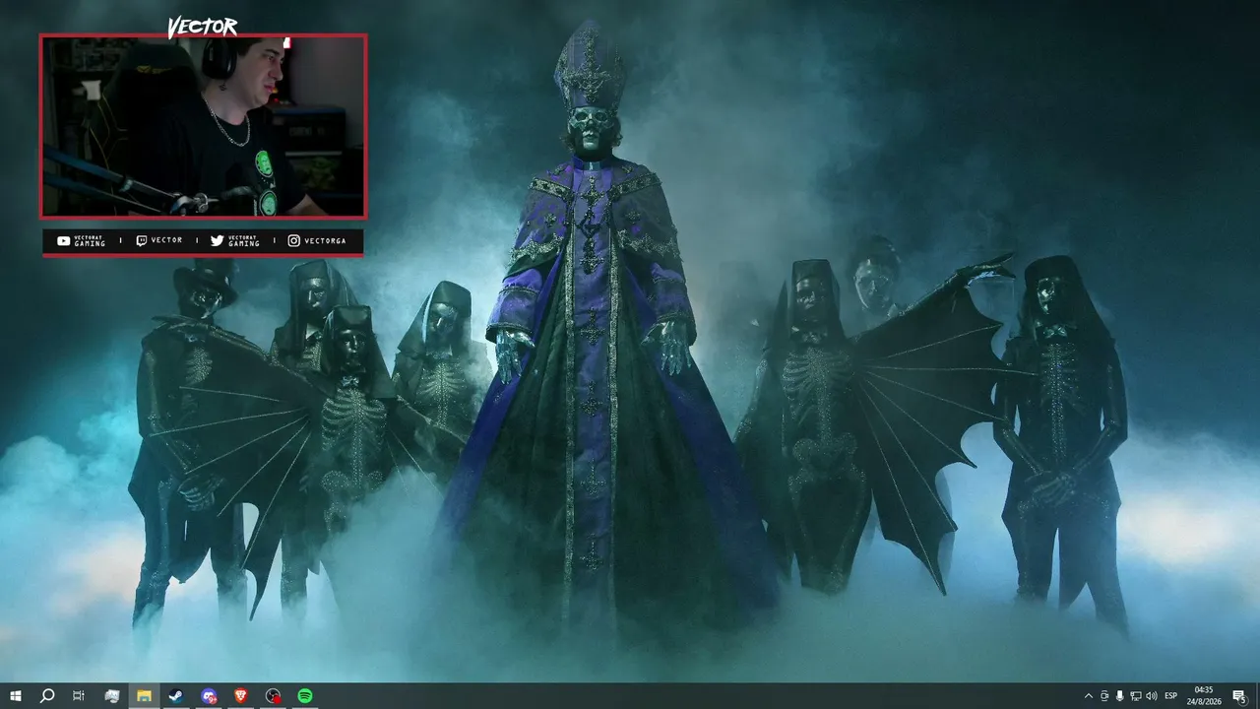Open the app icon with red recording dot
The height and width of the screenshot is (709, 1260).
274,696
